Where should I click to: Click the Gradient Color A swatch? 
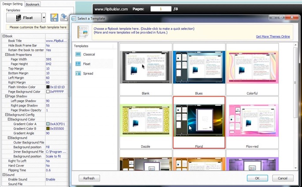click(48, 124)
